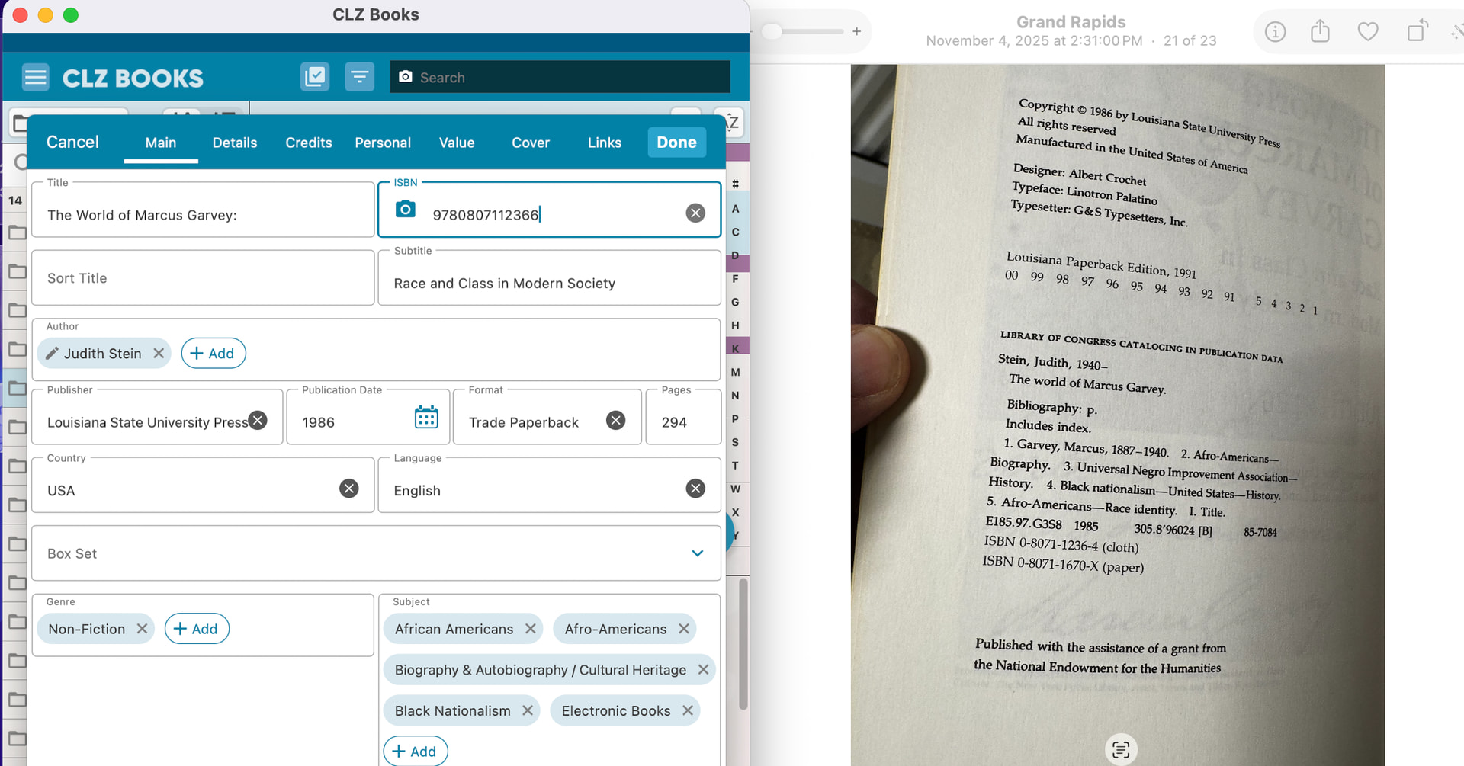The image size is (1464, 766).
Task: Click the pencil icon on Judith Stein
Action: pos(52,354)
